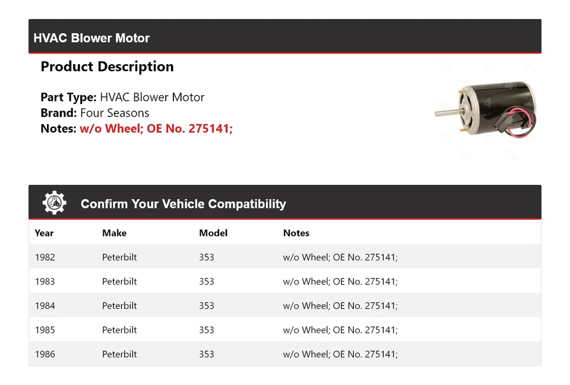Click the Part Type: HVAC Blower Motor text
570x385 pixels.
(122, 97)
